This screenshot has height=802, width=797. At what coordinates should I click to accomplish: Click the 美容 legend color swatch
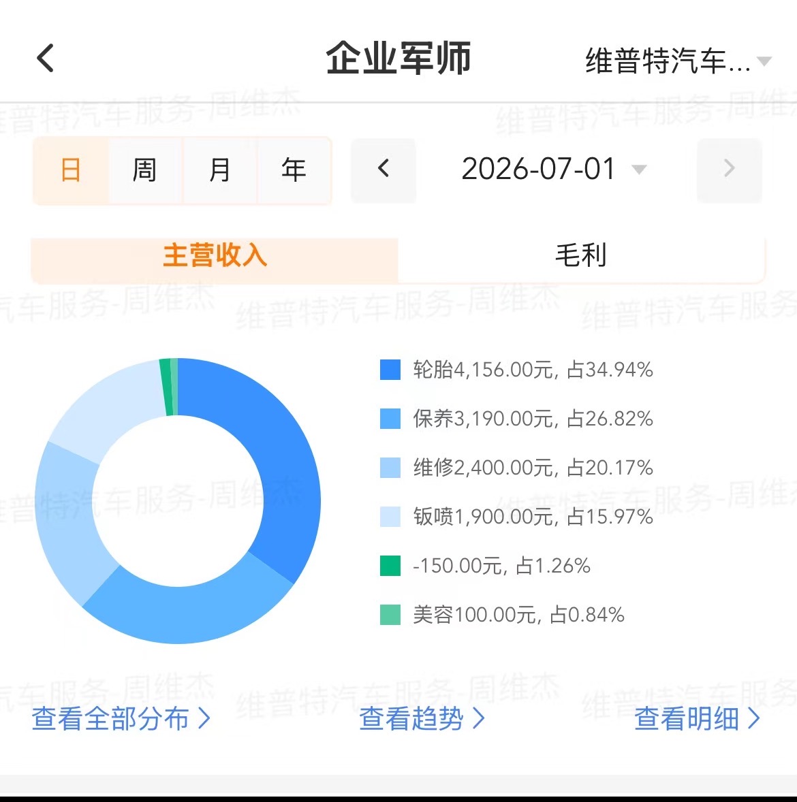pyautogui.click(x=390, y=615)
